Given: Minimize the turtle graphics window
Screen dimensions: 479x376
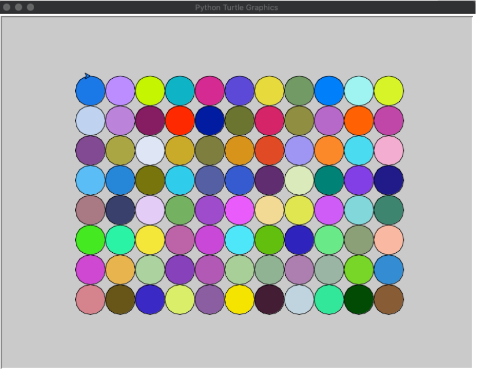Looking at the screenshot, I should (19, 8).
